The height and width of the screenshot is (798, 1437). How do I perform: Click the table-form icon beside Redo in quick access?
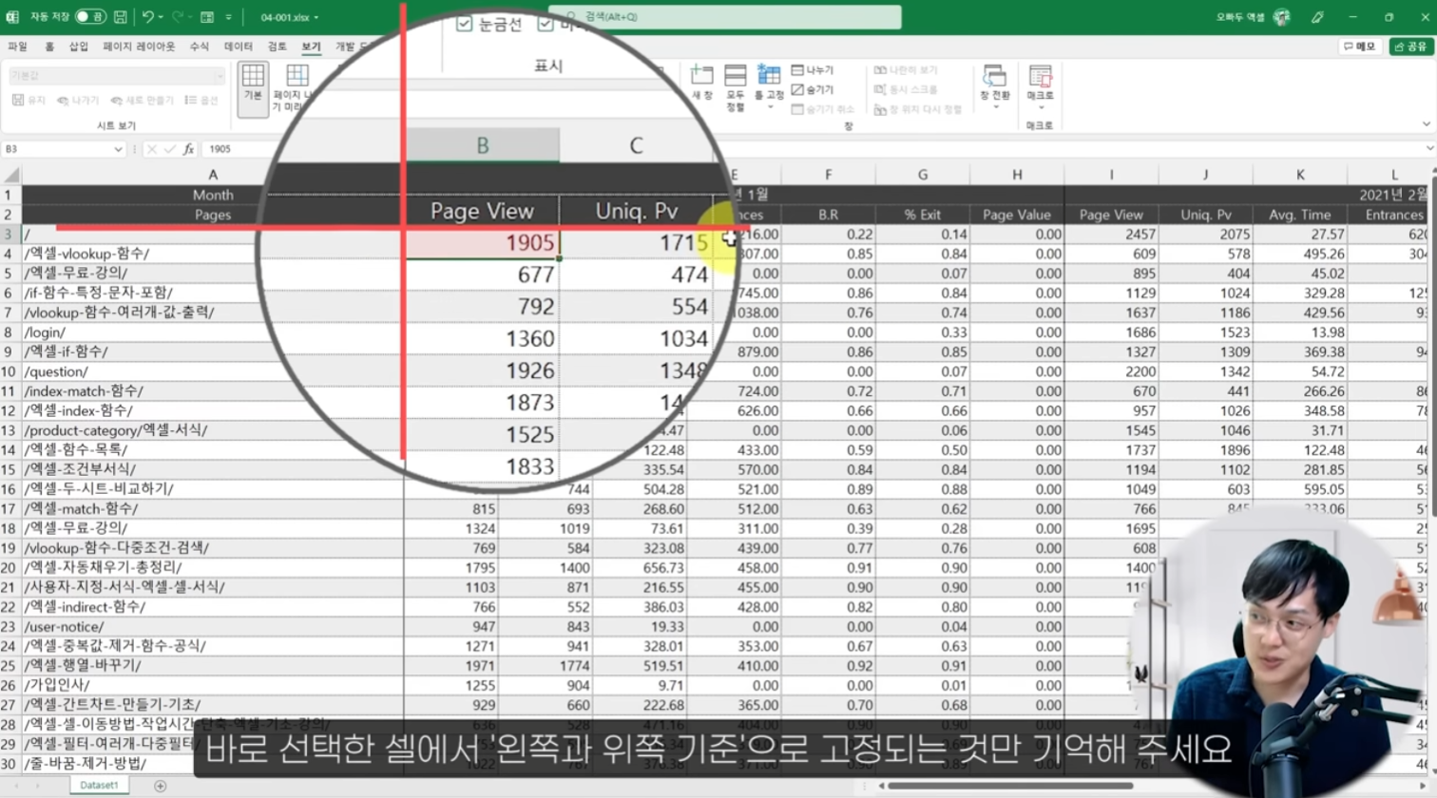(207, 17)
